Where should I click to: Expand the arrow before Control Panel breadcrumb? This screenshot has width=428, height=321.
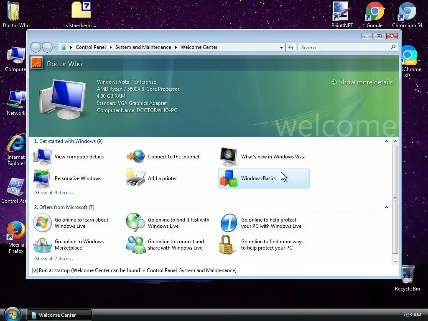[x=71, y=47]
